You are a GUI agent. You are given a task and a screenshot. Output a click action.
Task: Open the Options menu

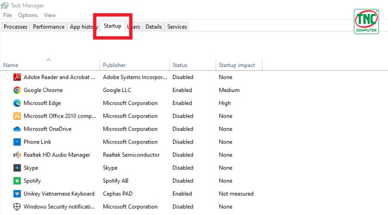tap(28, 15)
